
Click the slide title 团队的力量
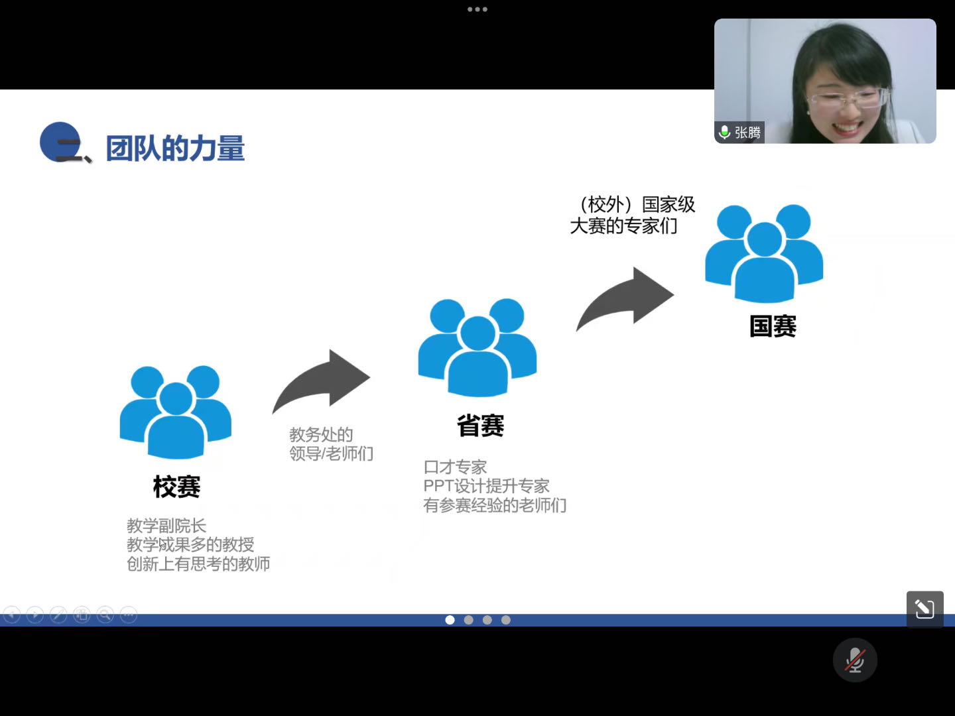click(175, 149)
